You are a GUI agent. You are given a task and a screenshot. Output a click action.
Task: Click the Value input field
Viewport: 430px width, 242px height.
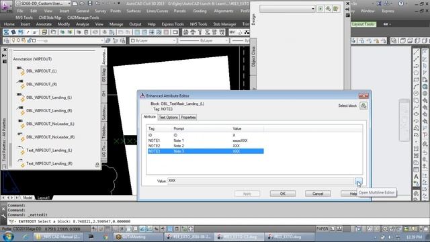tap(261, 181)
